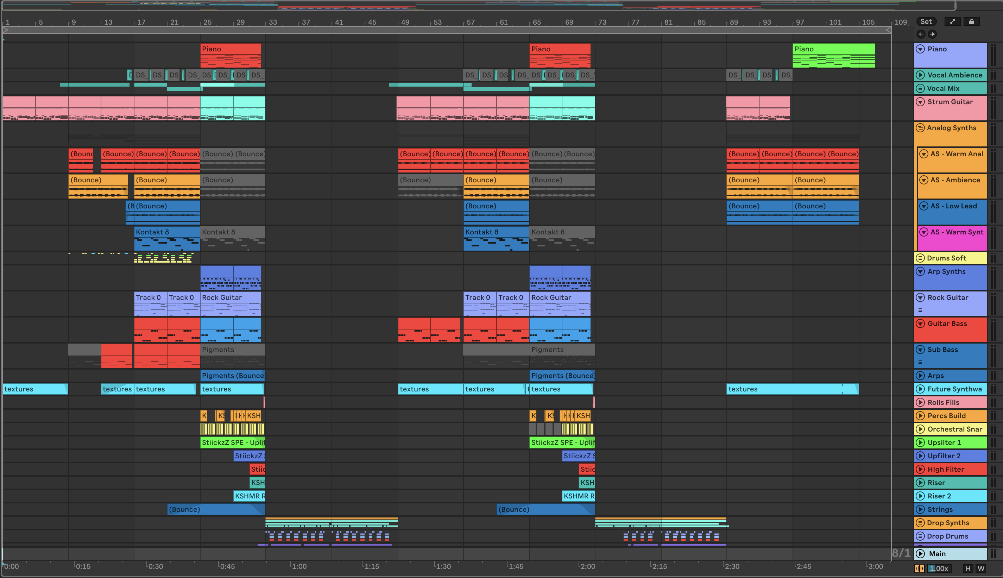Toggle the Drums Soft group icon

tap(921, 258)
